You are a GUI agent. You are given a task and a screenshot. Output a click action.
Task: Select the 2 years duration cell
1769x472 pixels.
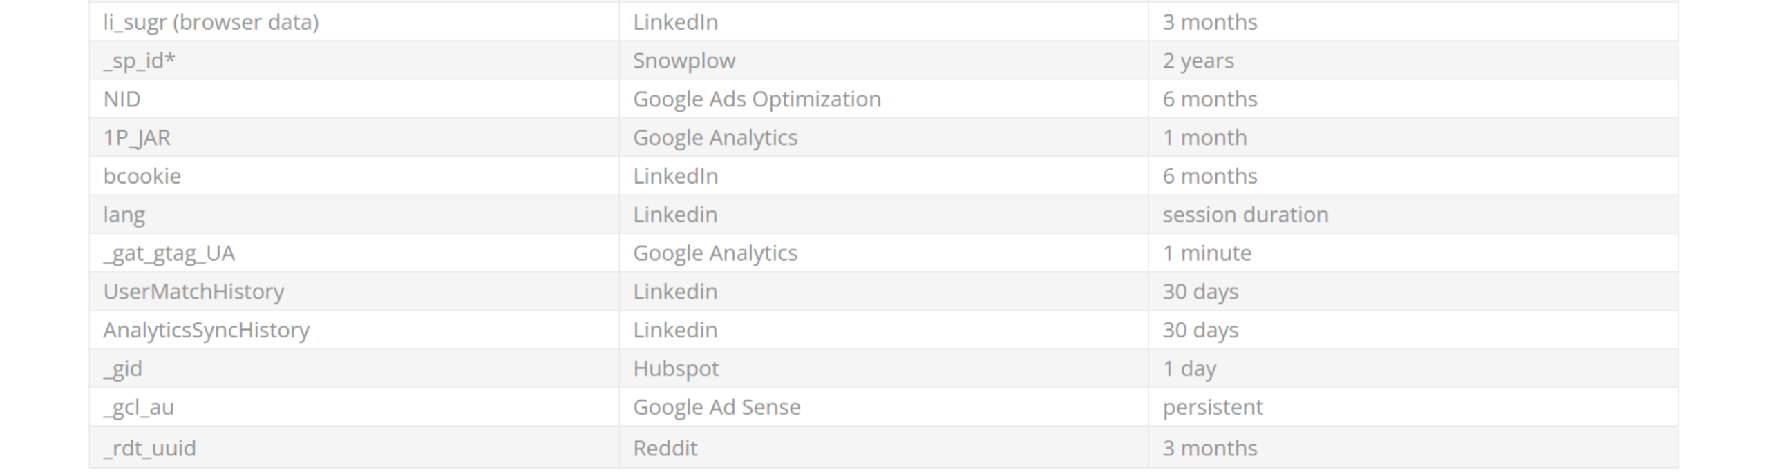tap(1198, 61)
